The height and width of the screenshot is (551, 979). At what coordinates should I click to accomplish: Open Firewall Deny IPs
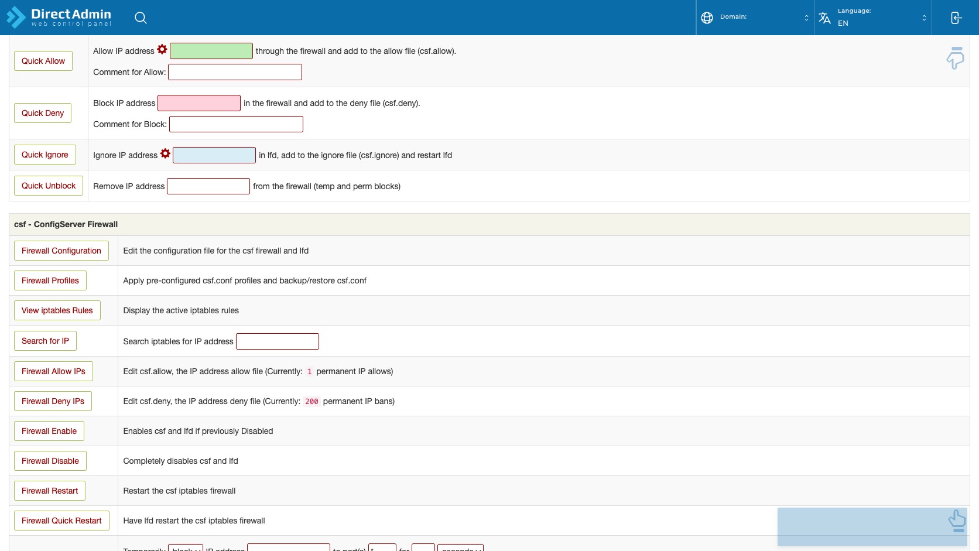[53, 401]
